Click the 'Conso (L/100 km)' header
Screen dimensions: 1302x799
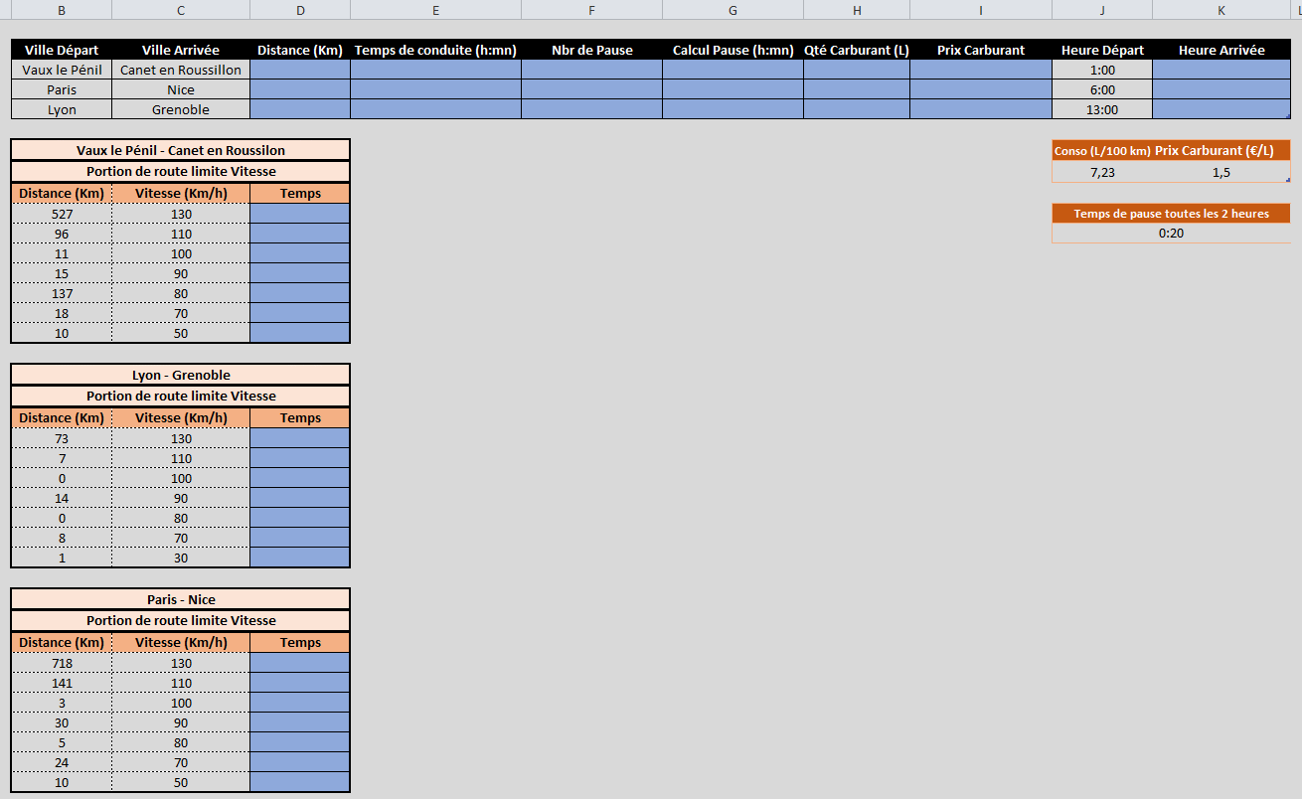pos(1102,151)
